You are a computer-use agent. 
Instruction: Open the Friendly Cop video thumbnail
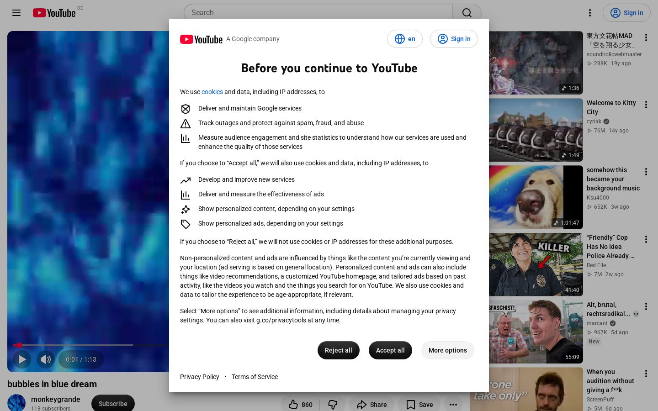click(536, 265)
